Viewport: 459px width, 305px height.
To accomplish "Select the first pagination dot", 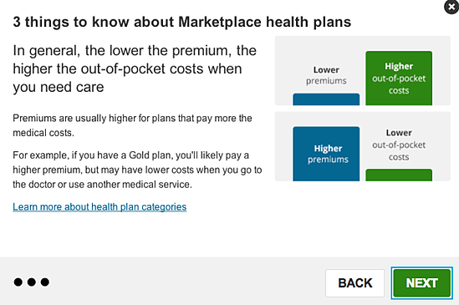I will pos(18,282).
